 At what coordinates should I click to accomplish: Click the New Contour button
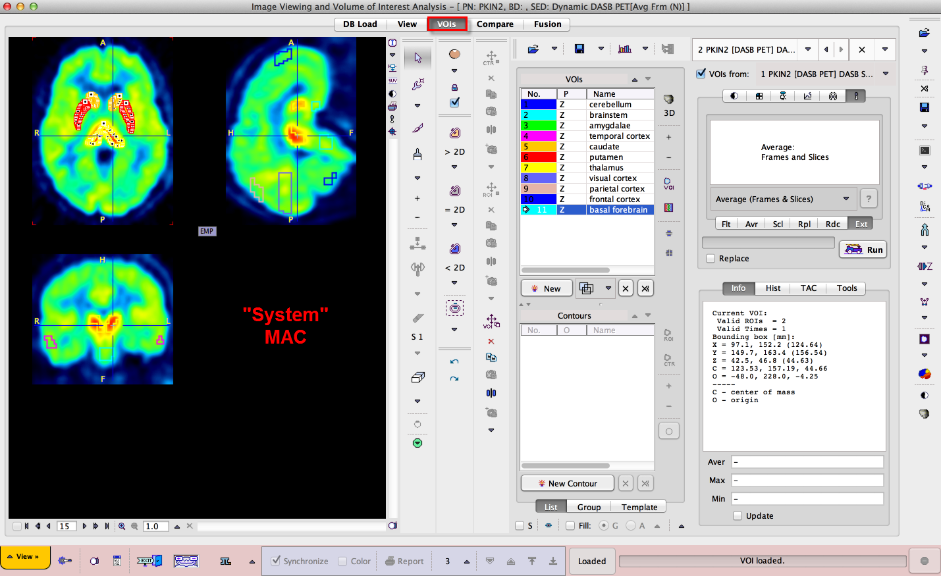pyautogui.click(x=568, y=483)
